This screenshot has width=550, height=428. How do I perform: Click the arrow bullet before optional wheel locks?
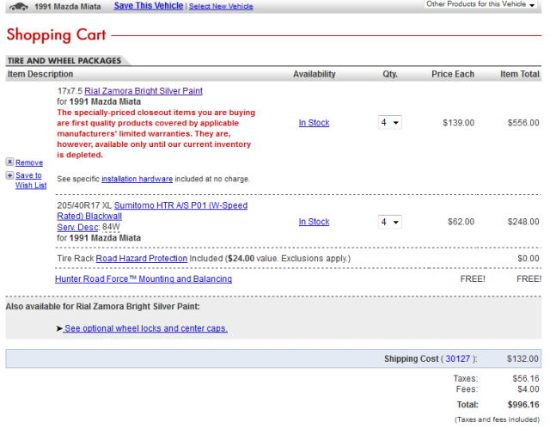click(59, 328)
